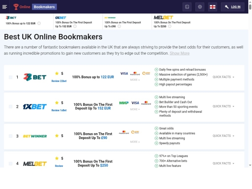This screenshot has height=189, width=252.
Task: Tick the checkbox for 22BET row
Action: [x=10, y=77]
